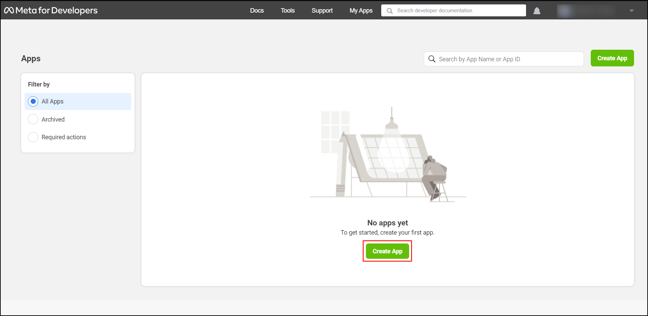Viewport: 648px width, 316px height.
Task: Open the Meta for Developers logo link
Action: pos(51,11)
